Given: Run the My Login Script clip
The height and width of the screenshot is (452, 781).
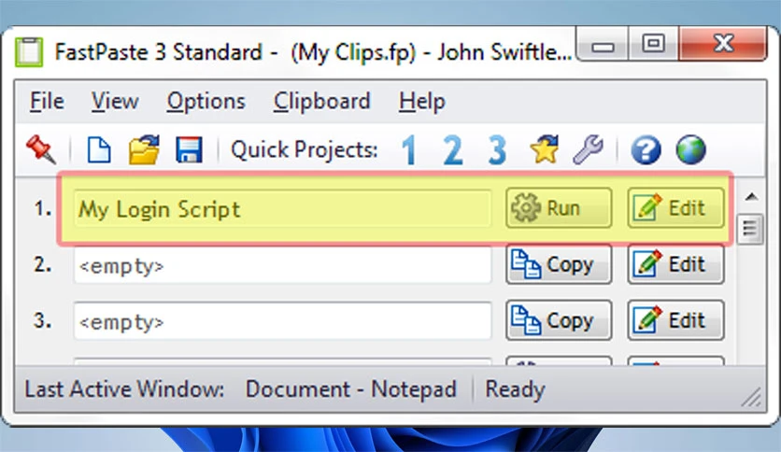Looking at the screenshot, I should (x=559, y=208).
